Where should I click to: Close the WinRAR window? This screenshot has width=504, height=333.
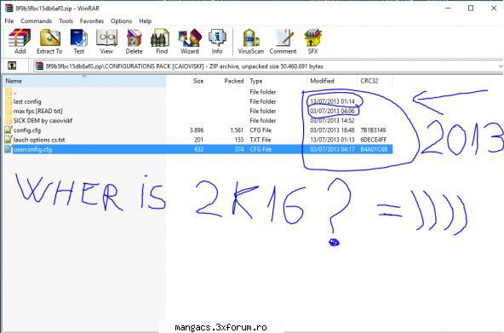pos(494,8)
